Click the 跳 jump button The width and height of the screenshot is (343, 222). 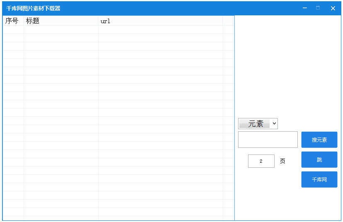tap(319, 160)
